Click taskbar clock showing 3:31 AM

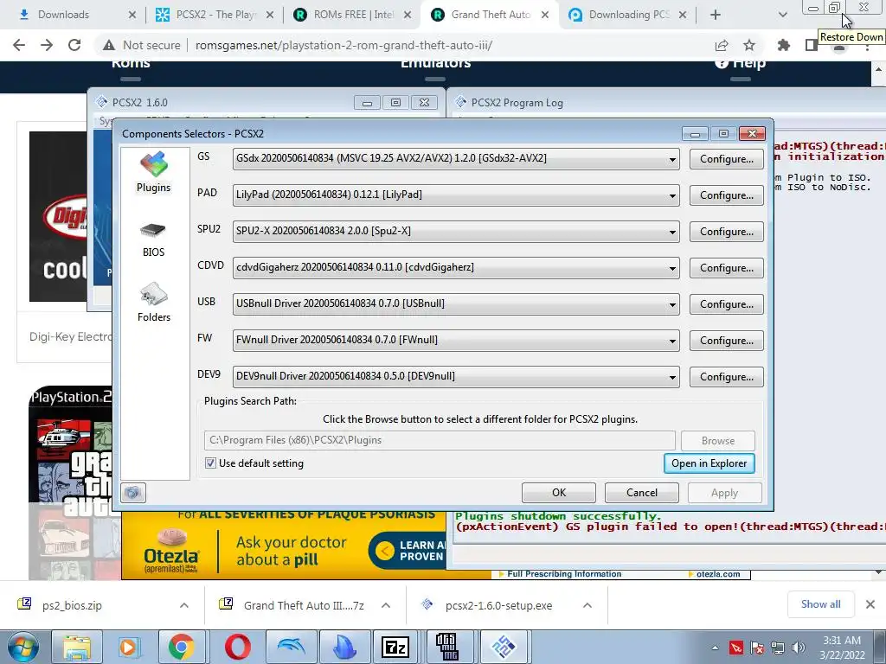point(842,648)
